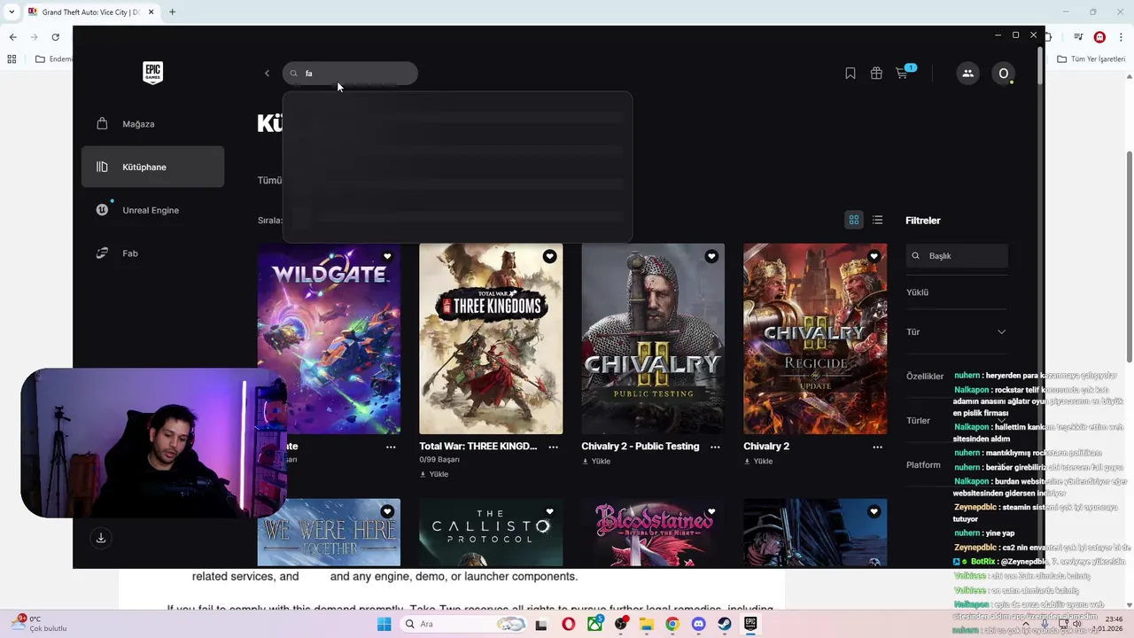Open options menu for Chivalry 2

[x=877, y=447]
